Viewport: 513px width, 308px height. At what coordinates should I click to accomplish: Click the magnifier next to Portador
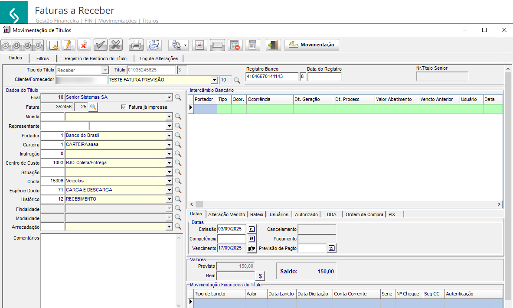pos(178,136)
